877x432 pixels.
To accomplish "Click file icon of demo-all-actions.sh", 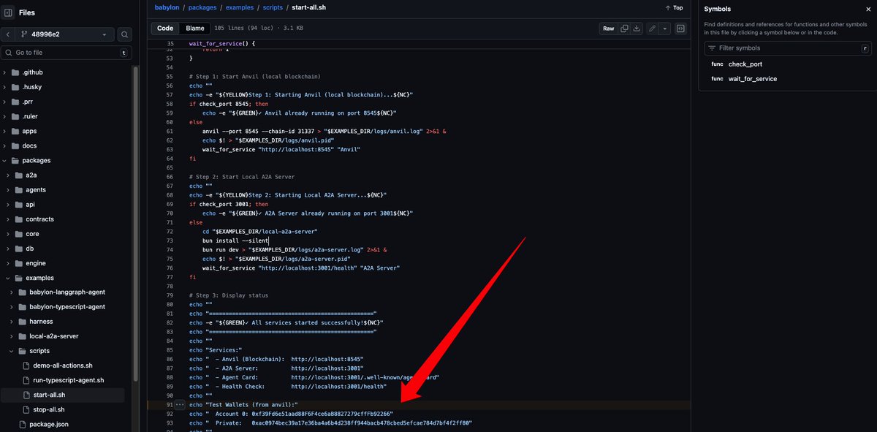I will pyautogui.click(x=27, y=365).
